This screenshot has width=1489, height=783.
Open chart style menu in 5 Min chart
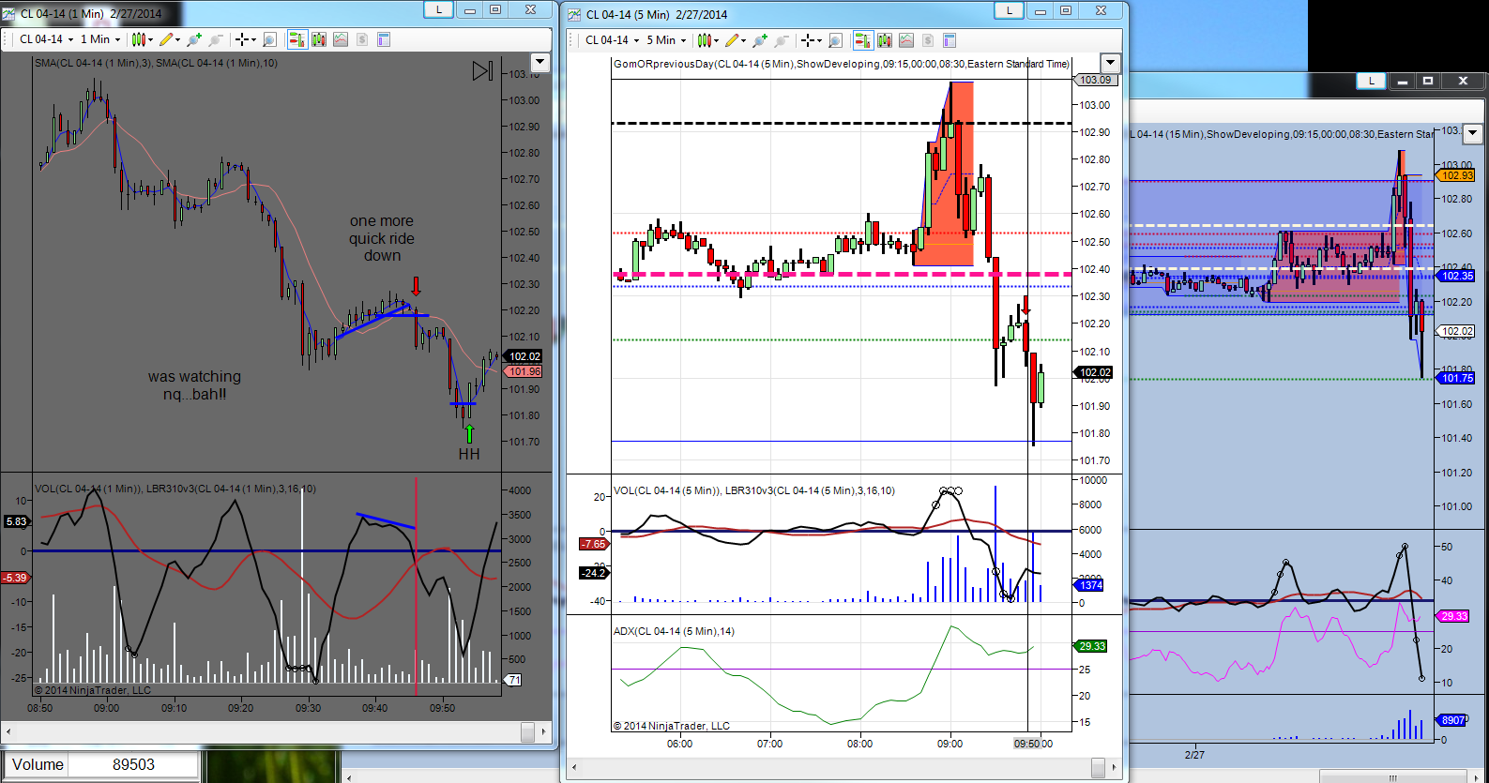point(707,40)
